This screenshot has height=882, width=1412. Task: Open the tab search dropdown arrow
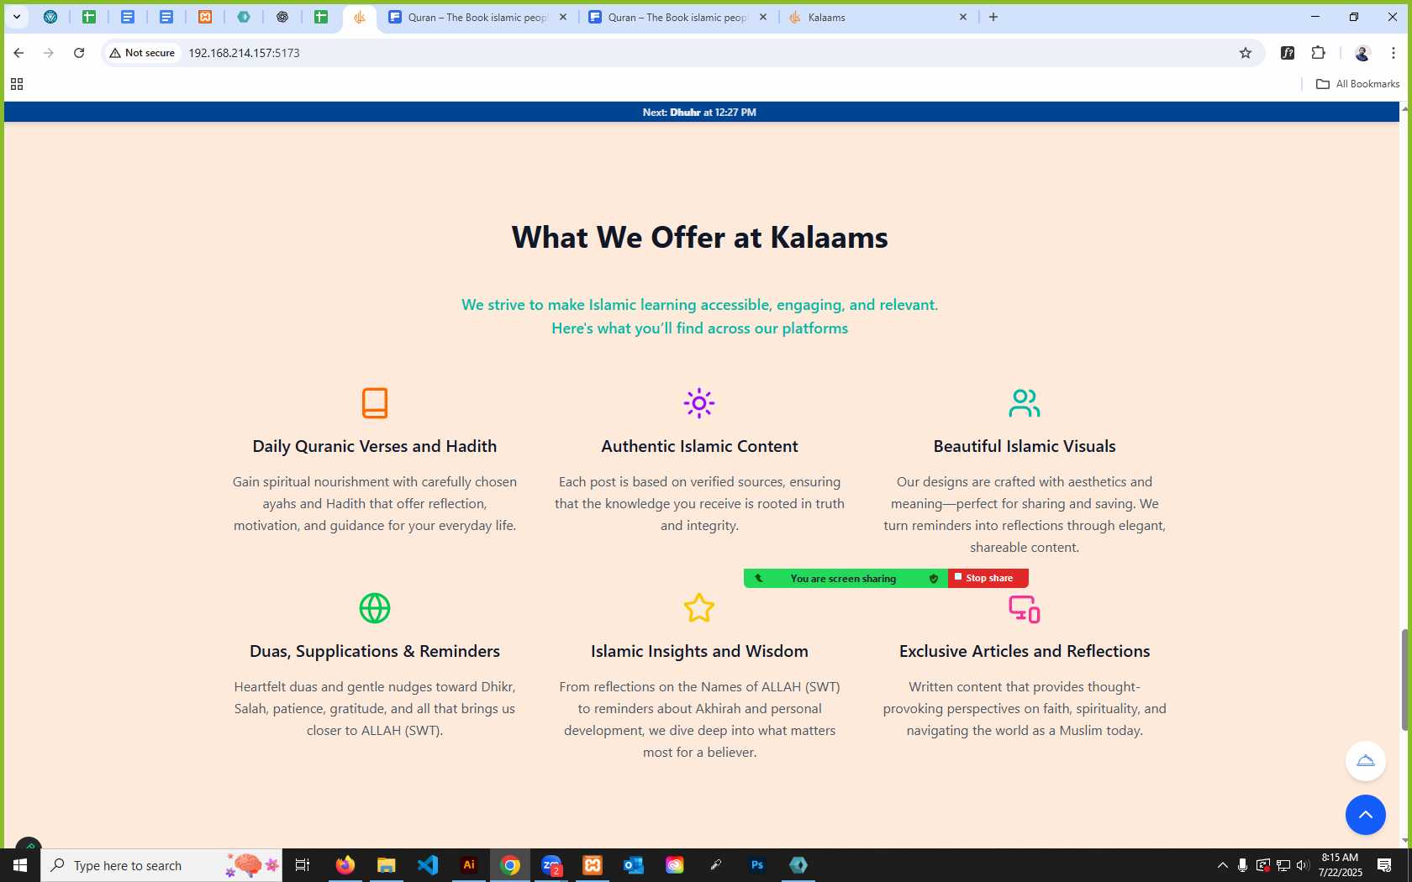16,17
